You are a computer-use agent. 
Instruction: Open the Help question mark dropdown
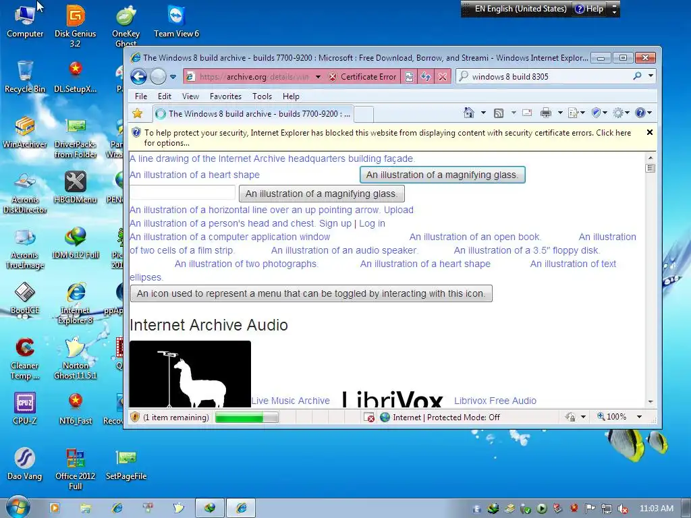pyautogui.click(x=643, y=113)
